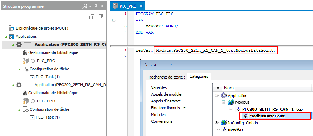Collapse the Applications tree node
The width and height of the screenshot is (313, 136).
[x=6, y=37]
